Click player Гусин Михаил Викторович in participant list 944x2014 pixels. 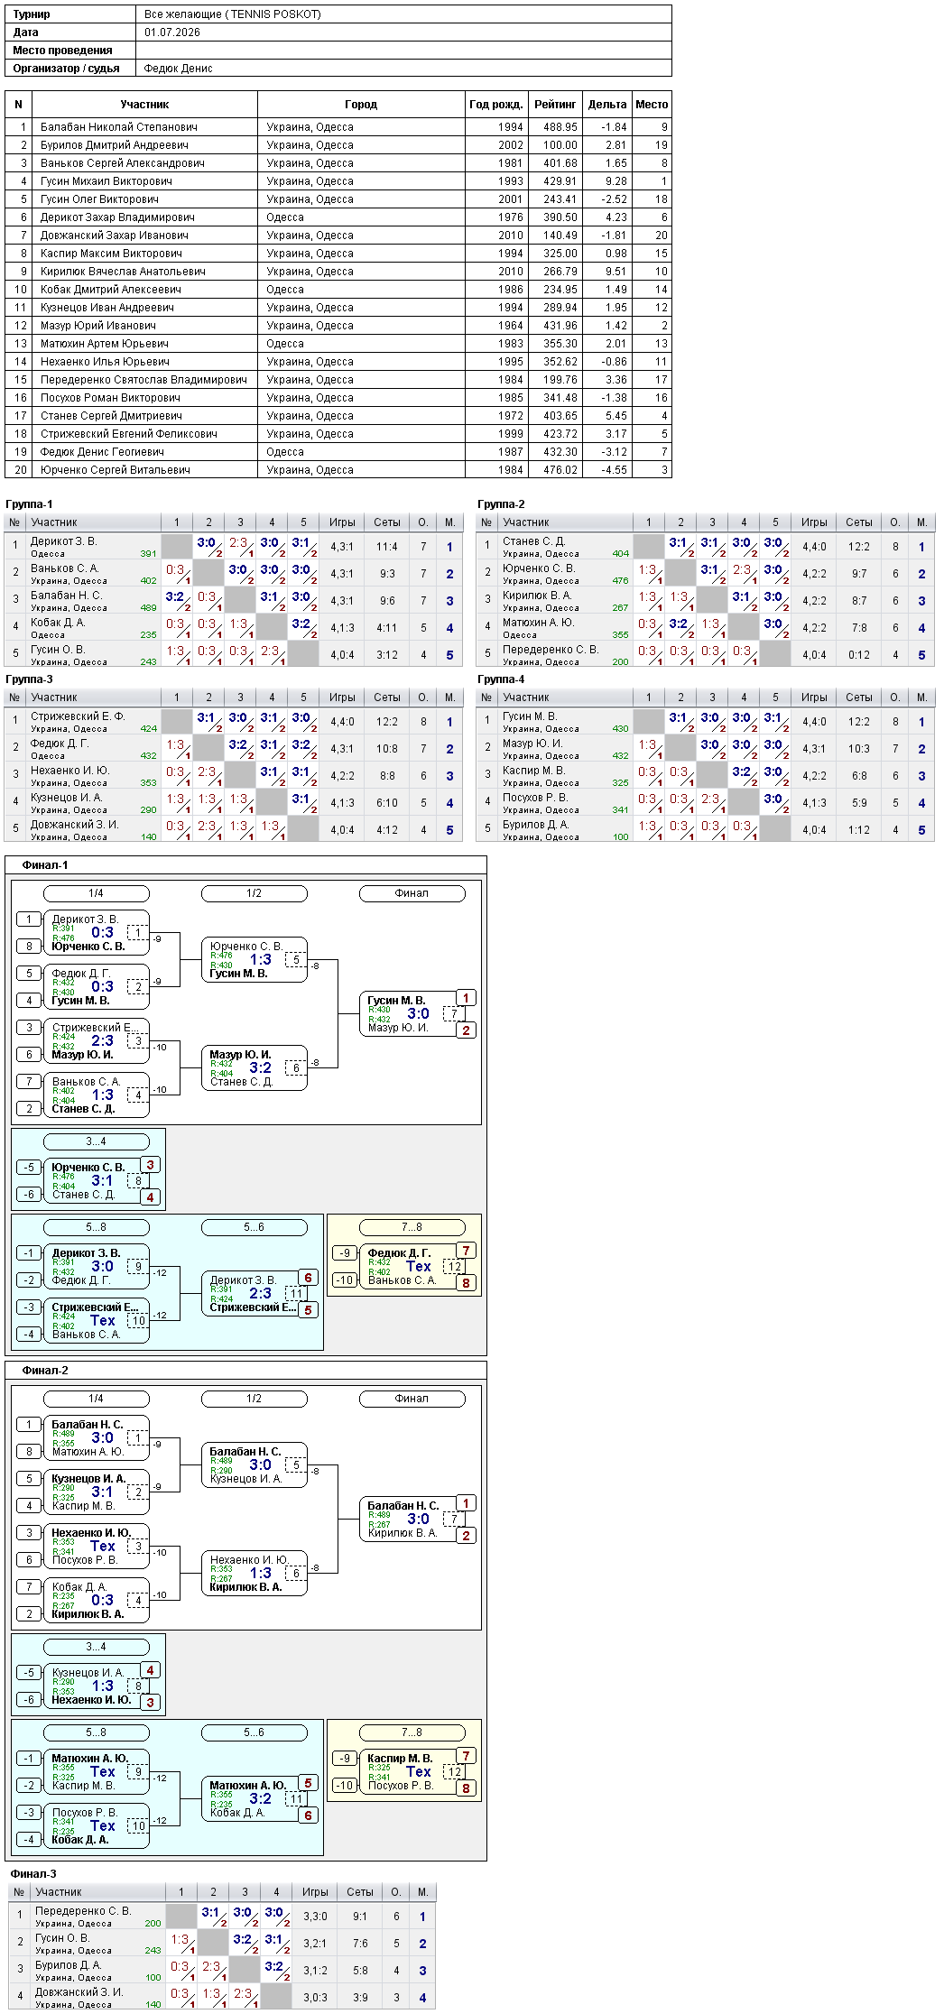[106, 181]
